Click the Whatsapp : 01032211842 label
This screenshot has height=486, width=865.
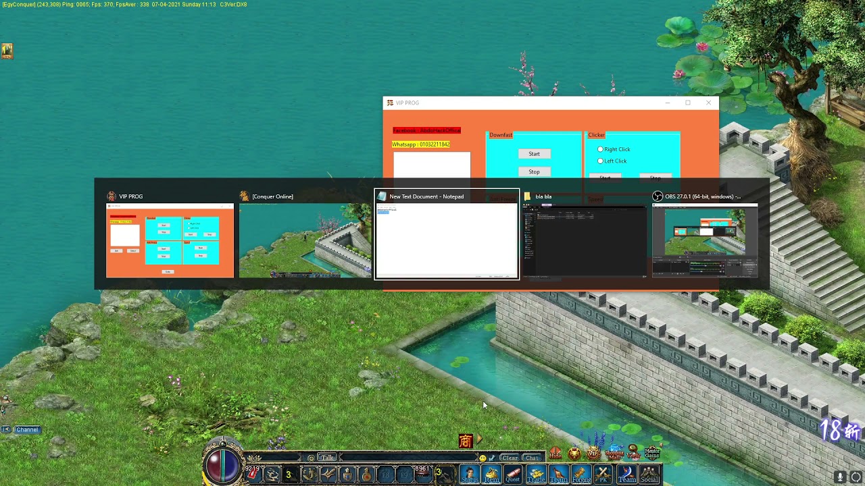pyautogui.click(x=420, y=144)
